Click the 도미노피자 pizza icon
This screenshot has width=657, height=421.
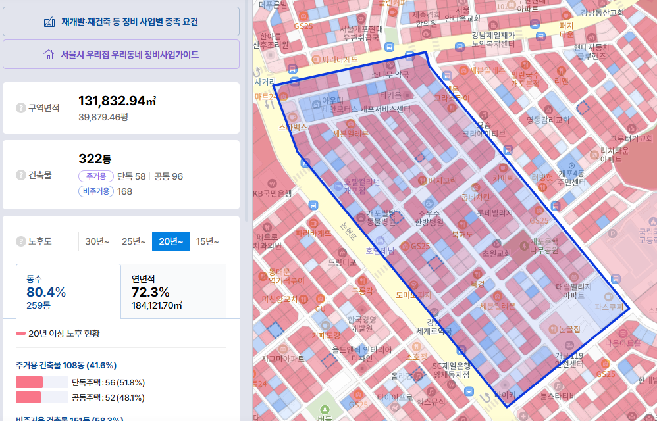[x=413, y=285]
